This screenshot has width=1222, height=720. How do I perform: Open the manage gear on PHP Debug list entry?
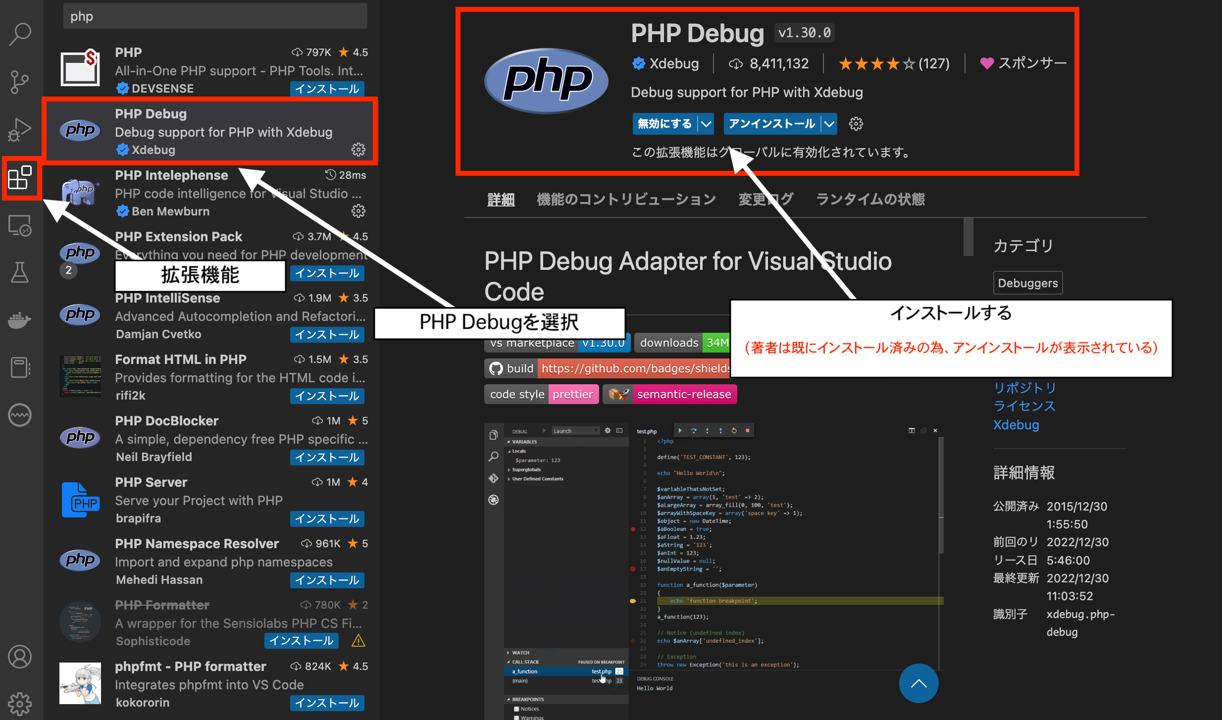coord(358,150)
